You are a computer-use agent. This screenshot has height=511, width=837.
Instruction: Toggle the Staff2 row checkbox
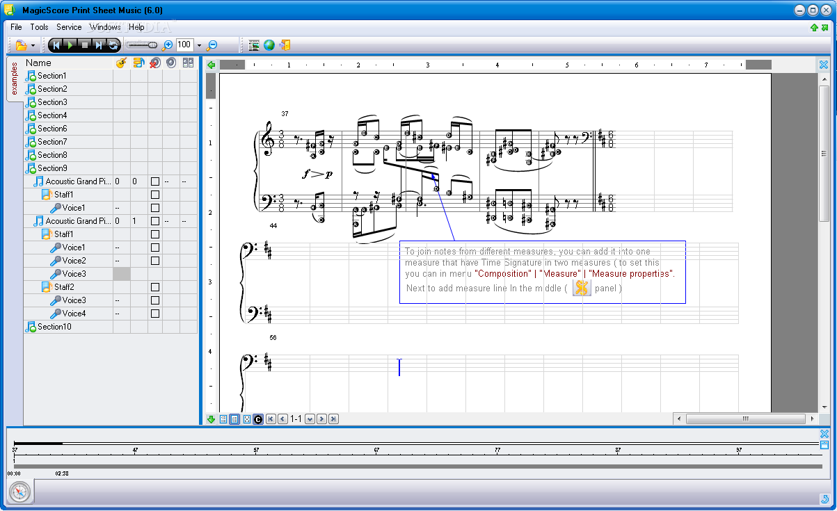pyautogui.click(x=155, y=287)
